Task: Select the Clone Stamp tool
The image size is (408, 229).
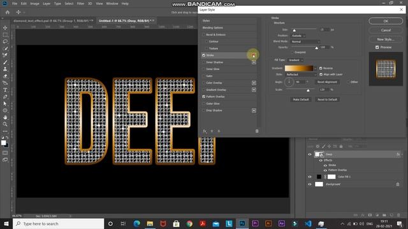Action: point(5,69)
